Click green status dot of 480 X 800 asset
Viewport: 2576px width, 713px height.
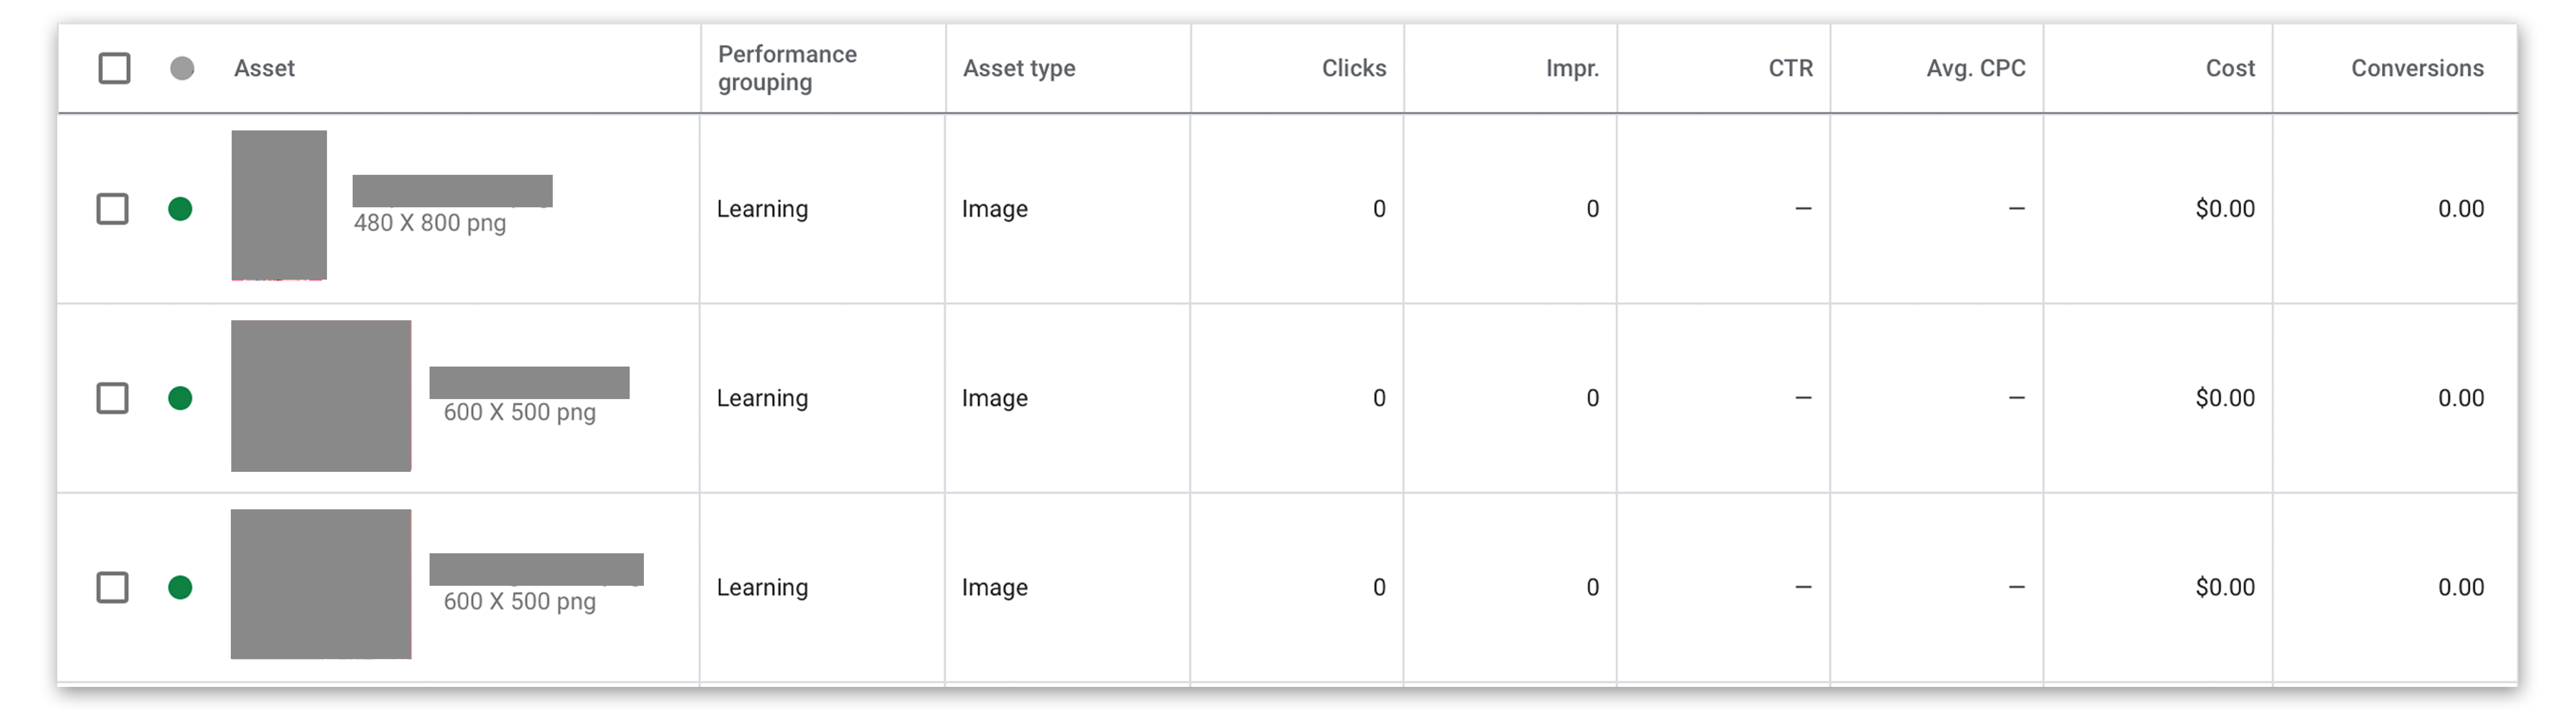pyautogui.click(x=180, y=209)
